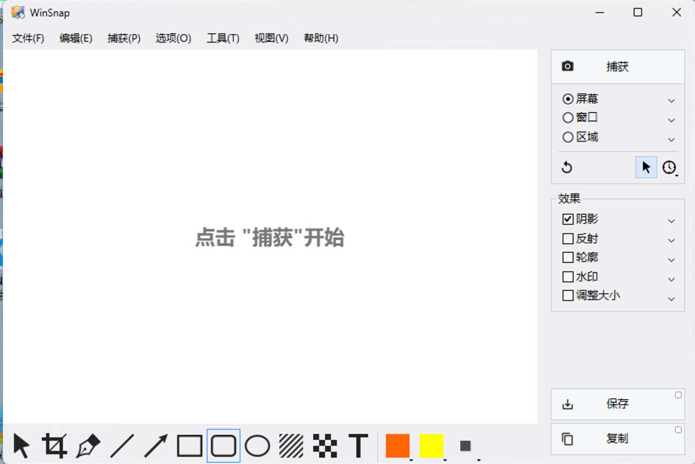This screenshot has height=464, width=695.
Task: Enable the 反射 reflection effect
Action: 567,238
